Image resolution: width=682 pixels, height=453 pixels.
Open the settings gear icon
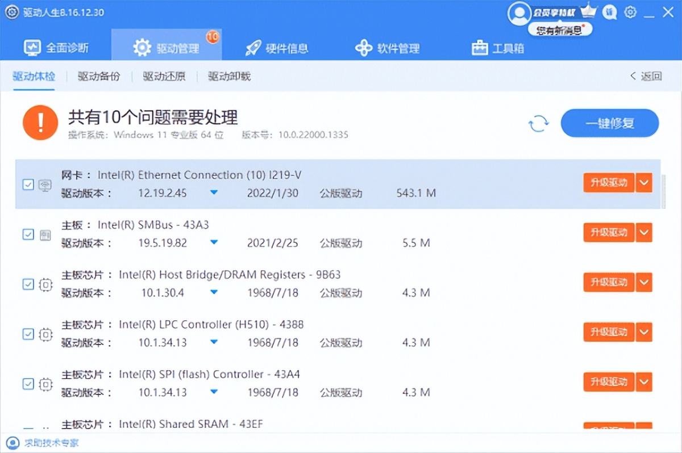pos(630,12)
